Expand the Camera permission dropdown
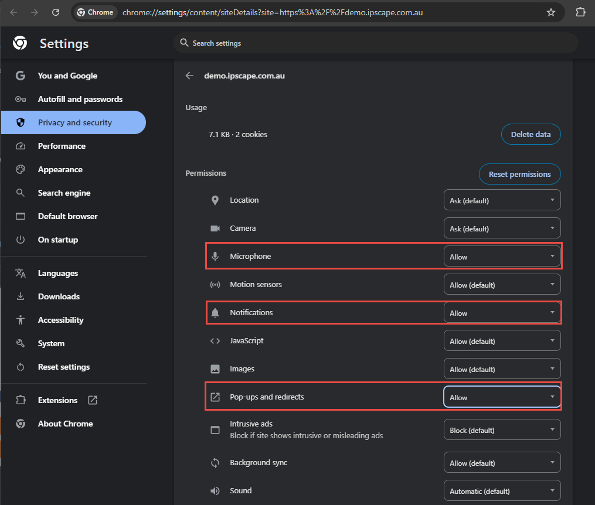Screen dimensions: 595x505 point(502,228)
